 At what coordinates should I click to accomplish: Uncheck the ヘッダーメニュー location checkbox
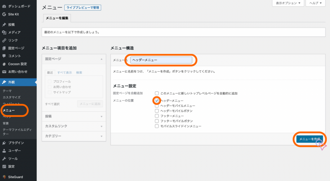(157, 101)
